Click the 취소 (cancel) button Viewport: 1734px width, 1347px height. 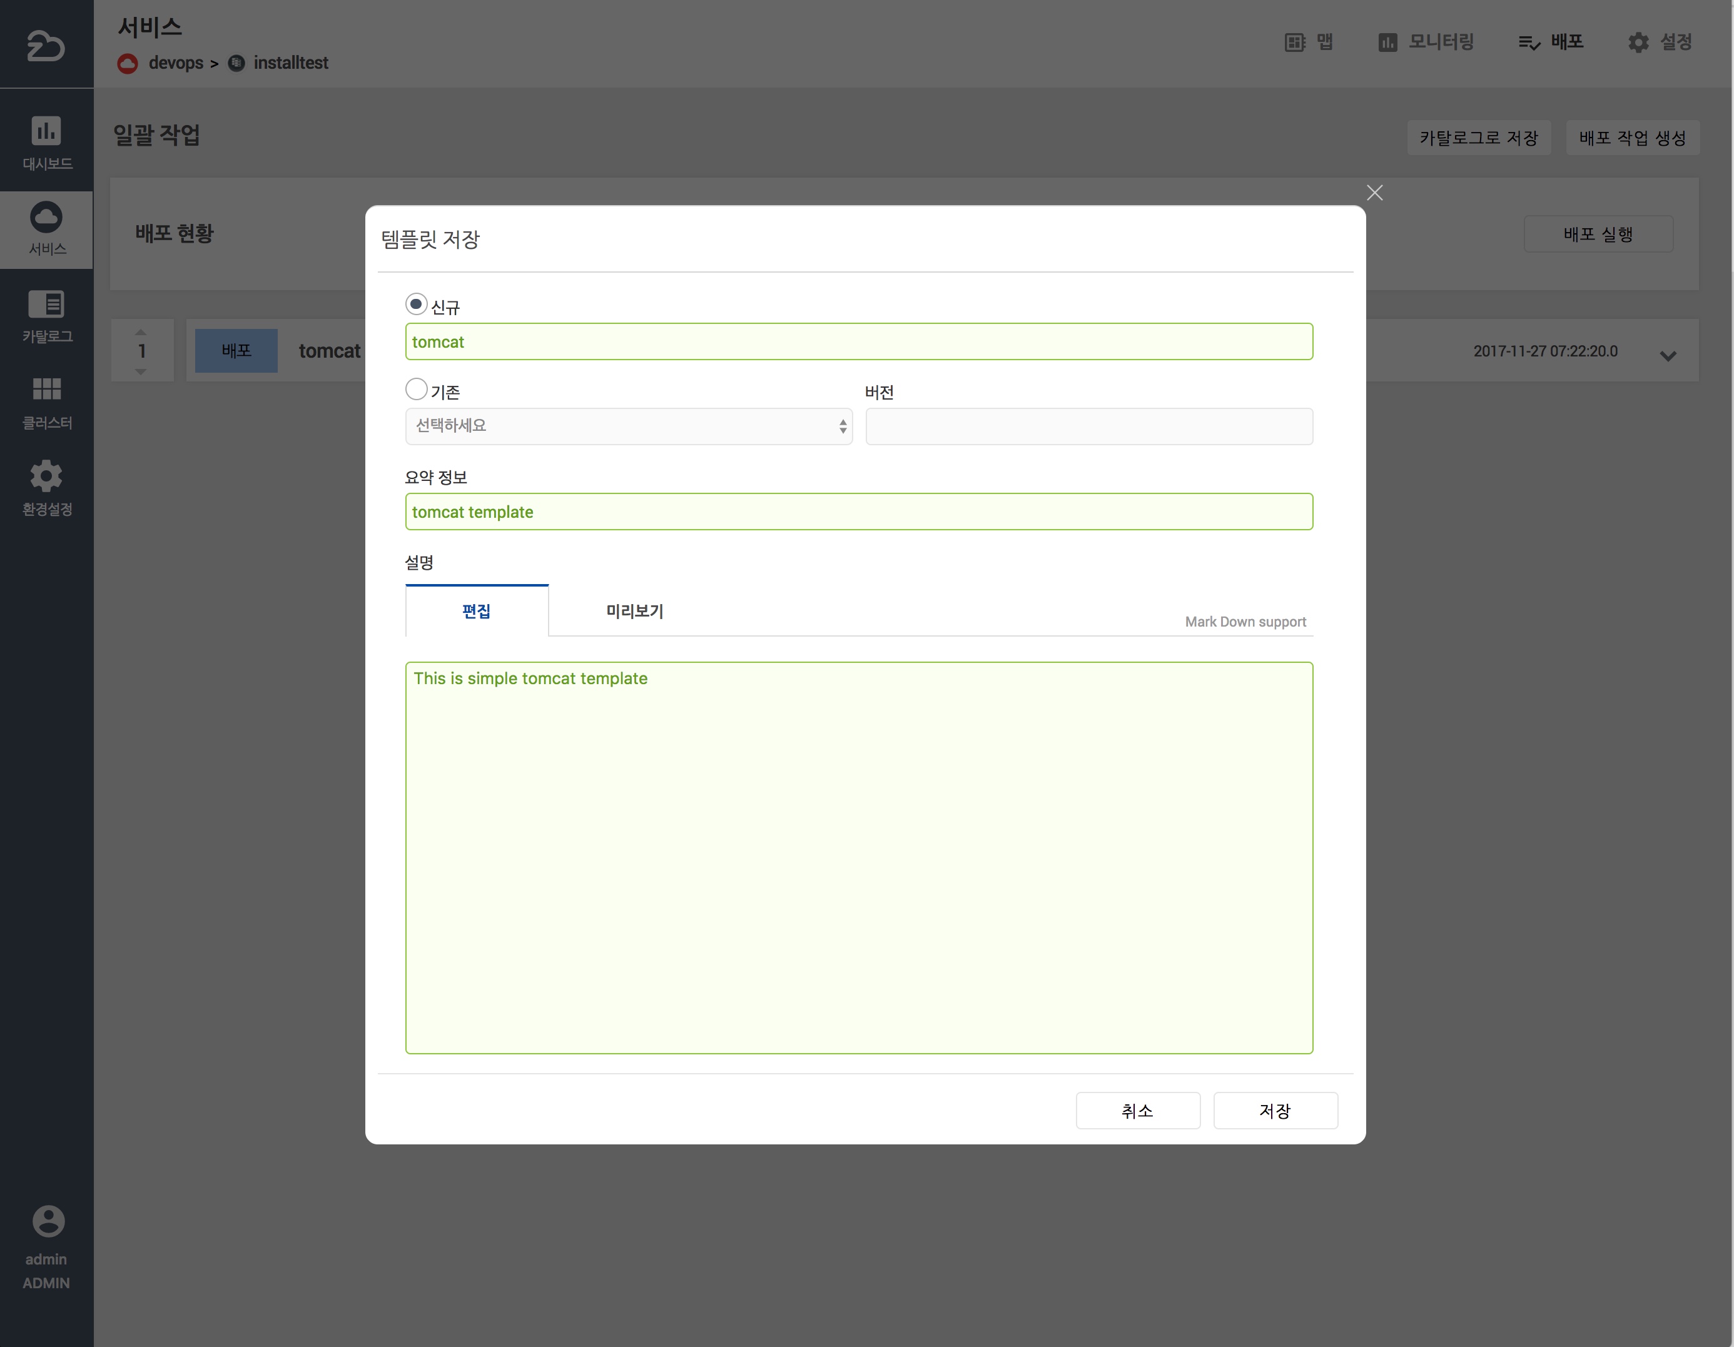[1137, 1111]
